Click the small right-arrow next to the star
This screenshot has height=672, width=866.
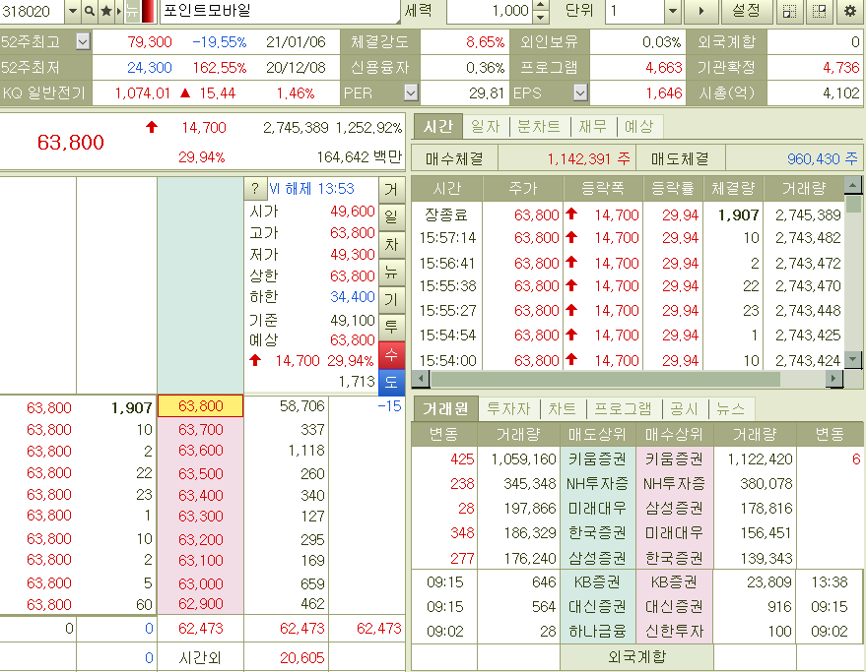[x=119, y=11]
